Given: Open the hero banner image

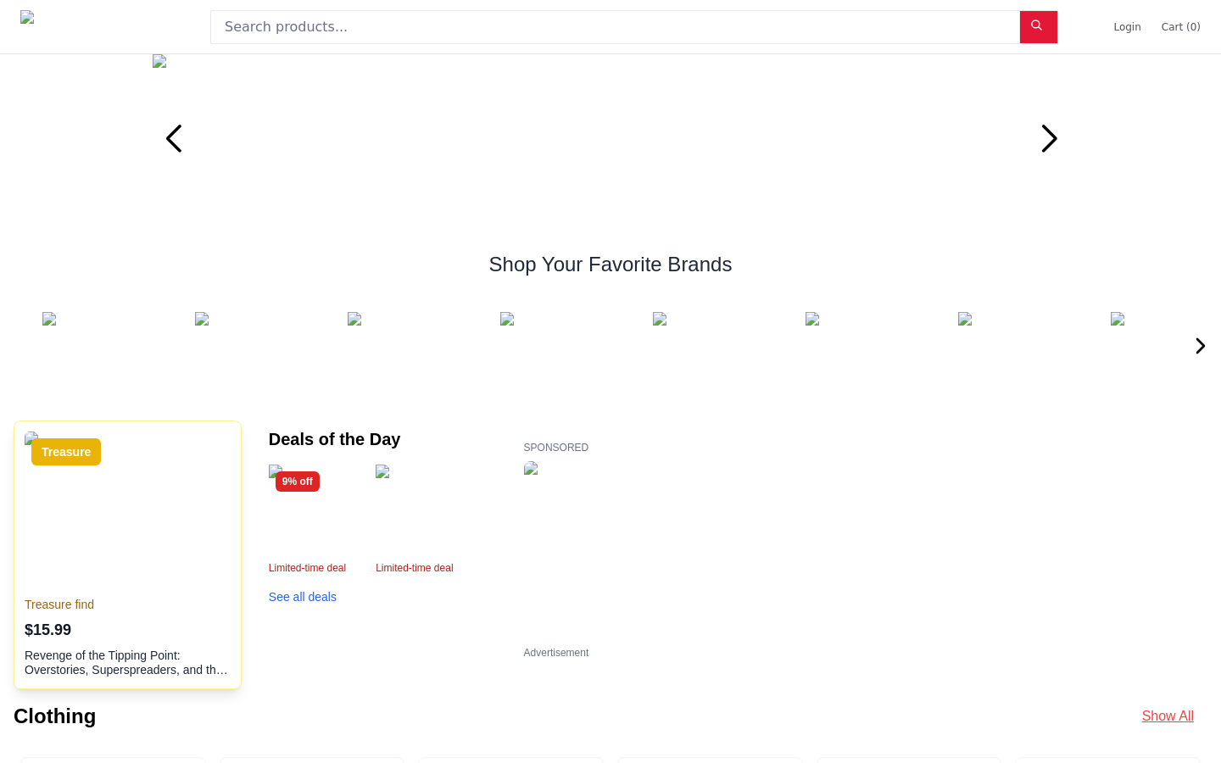Looking at the screenshot, I should pyautogui.click(x=159, y=61).
